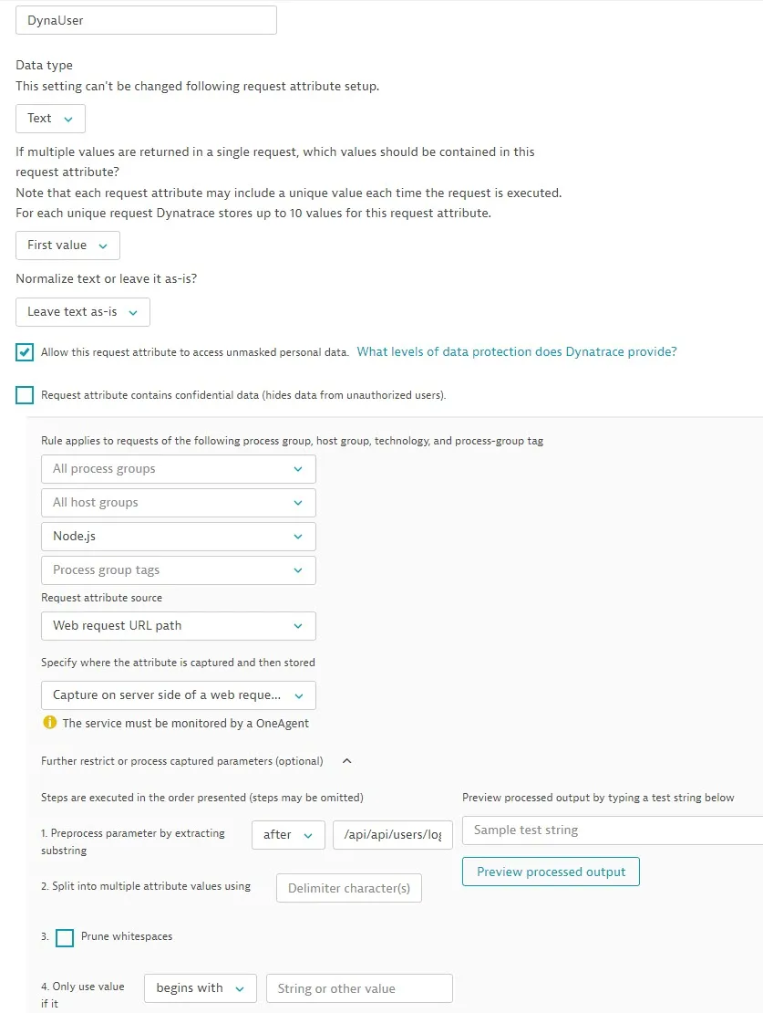
Task: Expand the All host groups dropdown
Action: pyautogui.click(x=179, y=503)
